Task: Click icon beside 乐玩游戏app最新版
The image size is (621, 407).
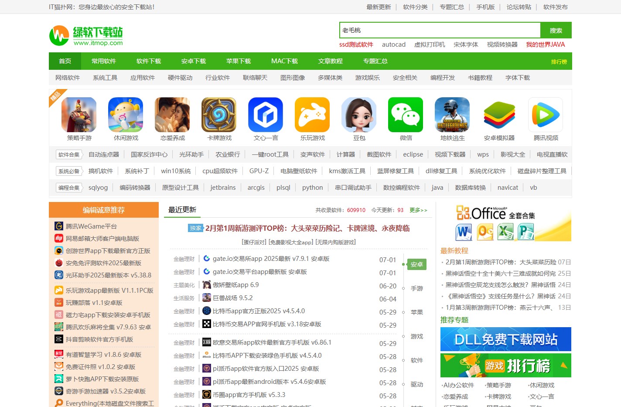Action: (59, 290)
